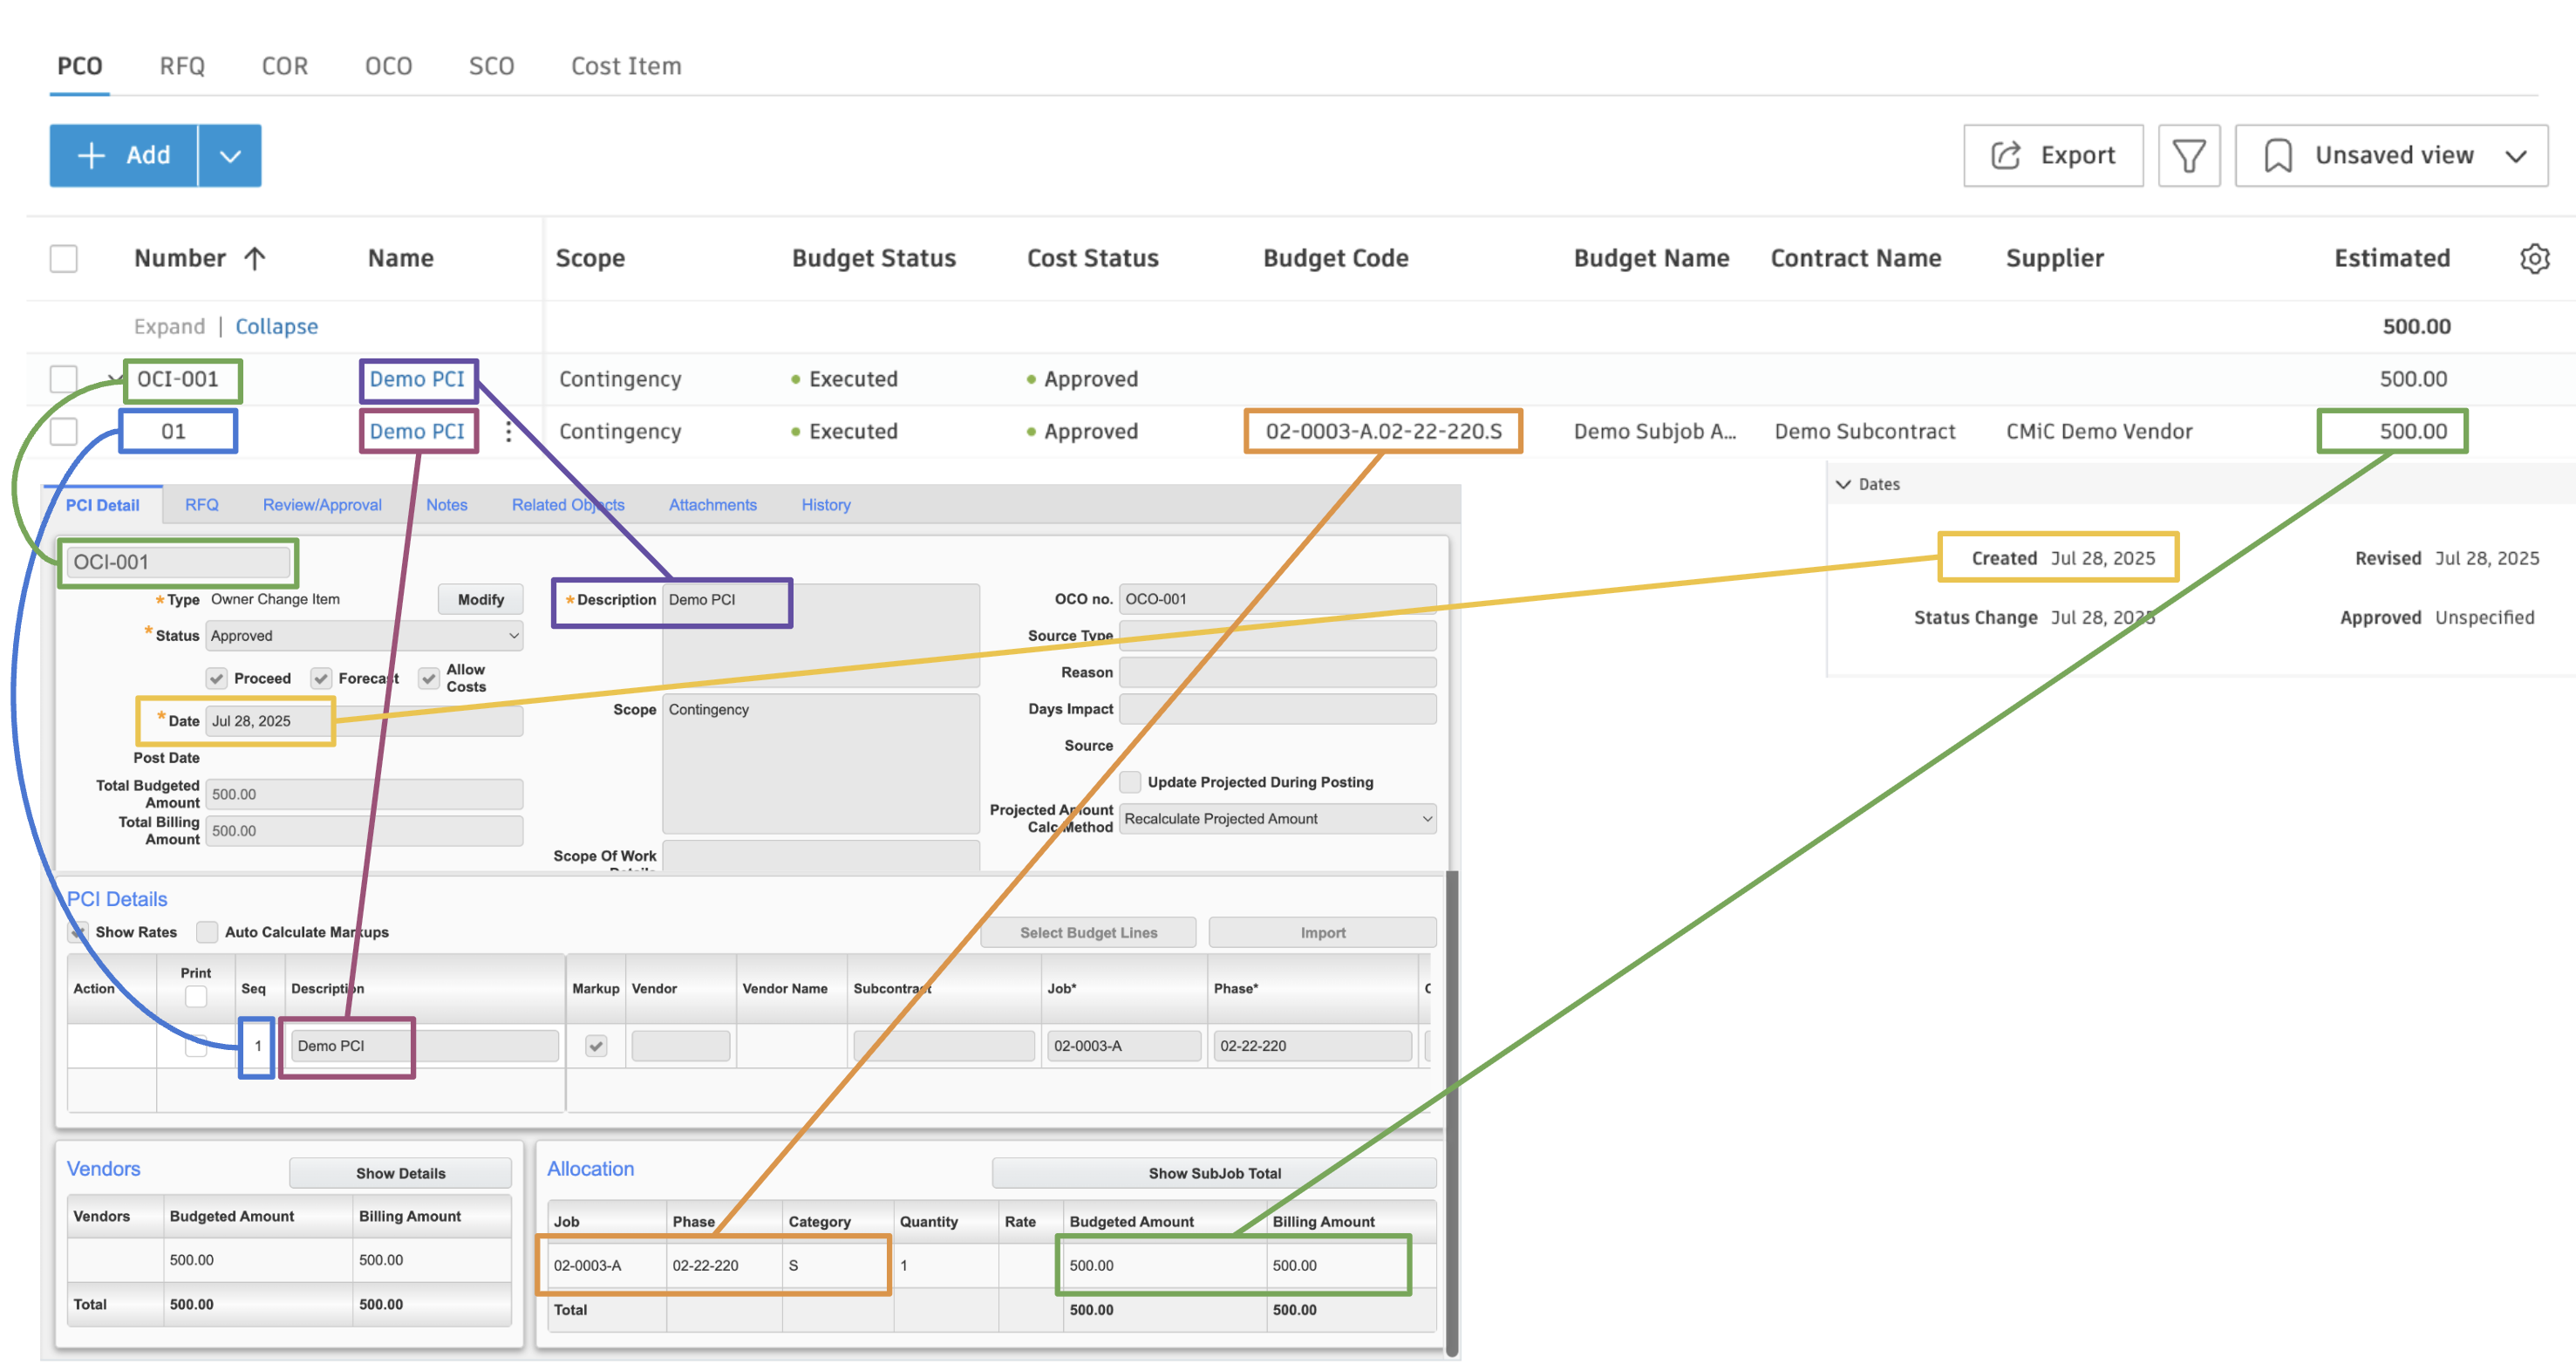Open row options for item 01

coord(508,431)
